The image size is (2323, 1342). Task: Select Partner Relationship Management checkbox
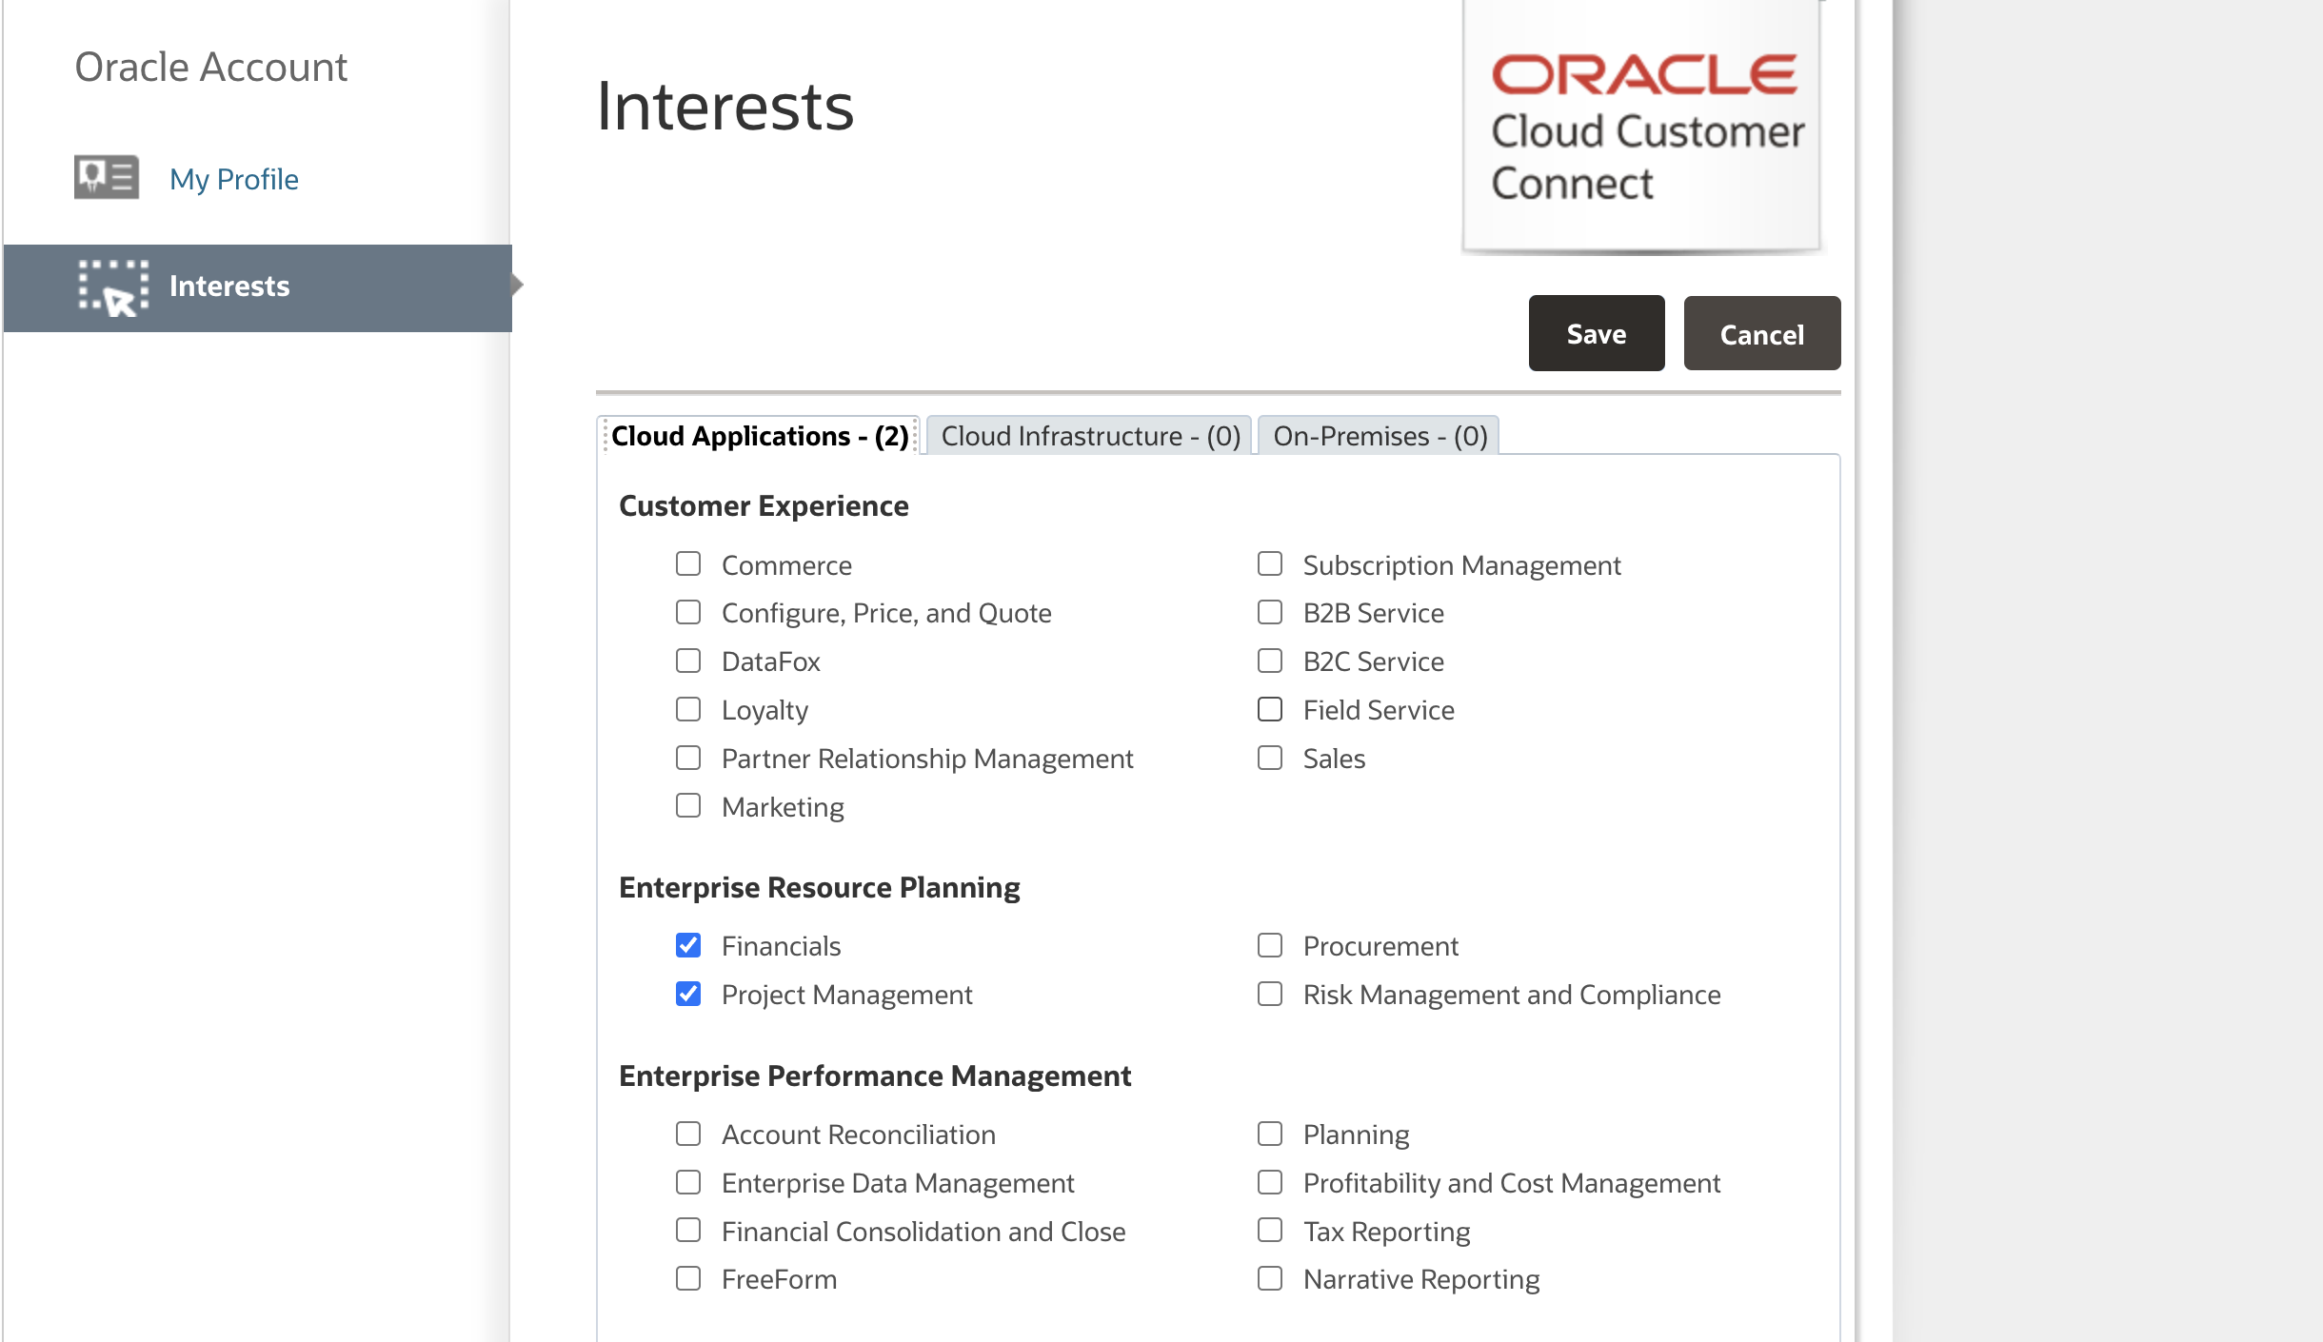tap(688, 758)
